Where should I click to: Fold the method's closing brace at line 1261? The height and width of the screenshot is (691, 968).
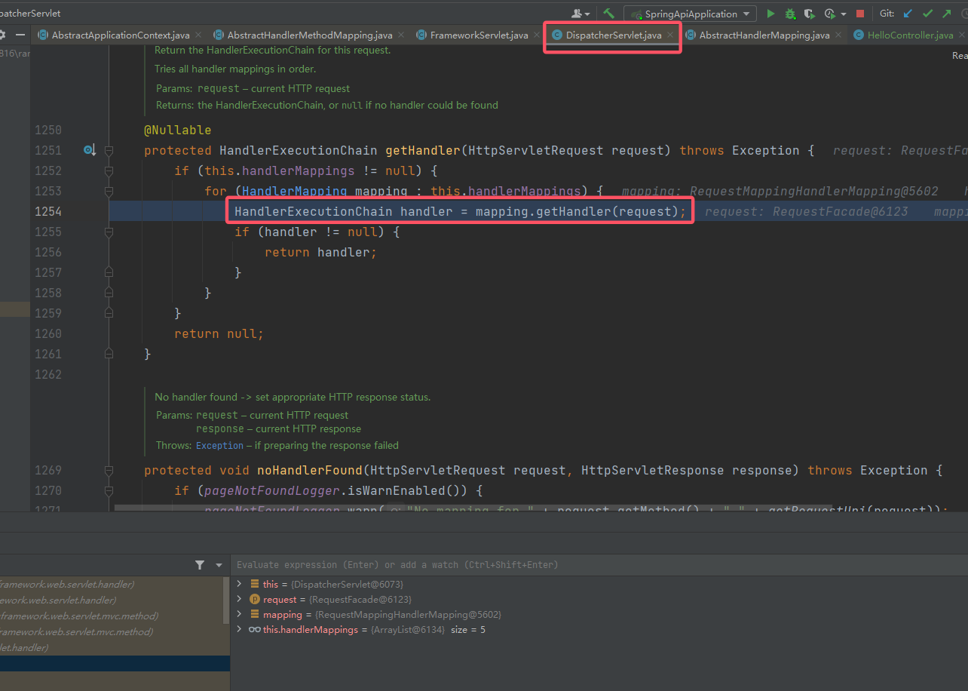pyautogui.click(x=109, y=354)
